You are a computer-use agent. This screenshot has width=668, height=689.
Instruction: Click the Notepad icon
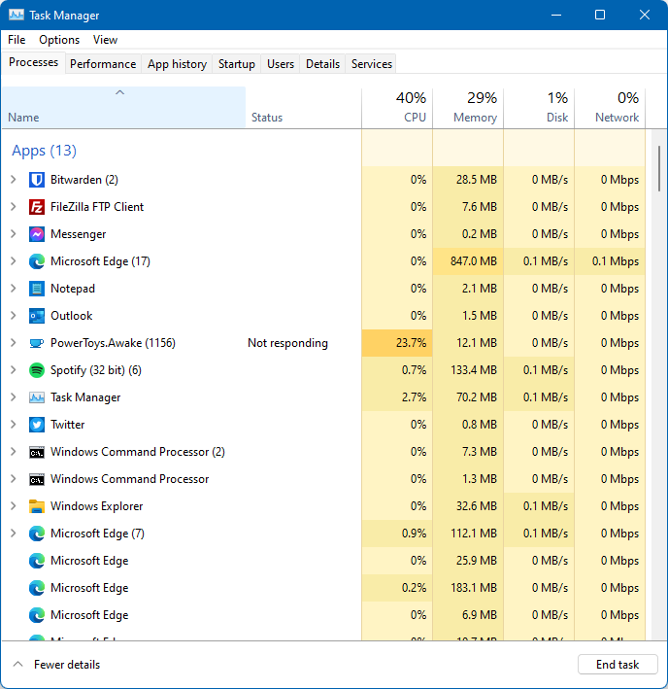[x=37, y=289]
